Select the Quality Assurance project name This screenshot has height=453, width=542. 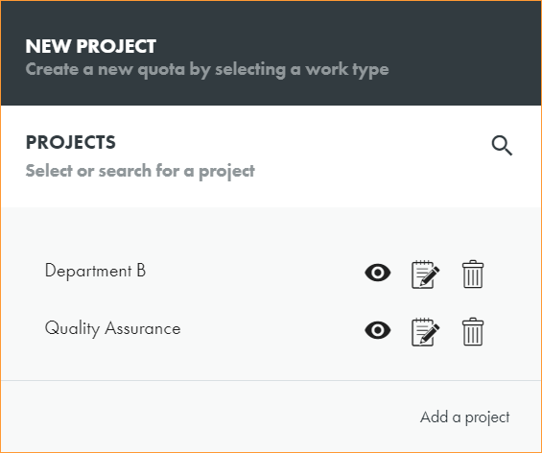coord(112,328)
